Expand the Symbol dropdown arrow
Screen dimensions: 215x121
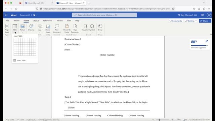(x=92, y=32)
